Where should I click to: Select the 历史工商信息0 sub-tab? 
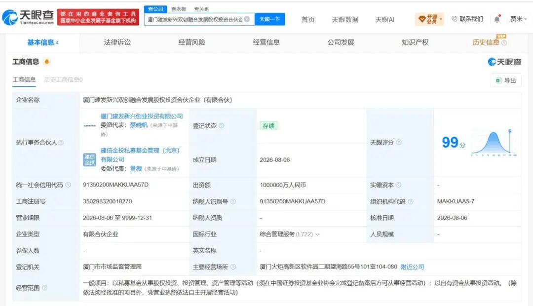coord(63,79)
